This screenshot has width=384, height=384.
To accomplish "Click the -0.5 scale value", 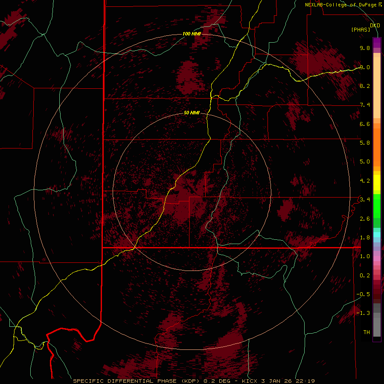I will (x=363, y=294).
